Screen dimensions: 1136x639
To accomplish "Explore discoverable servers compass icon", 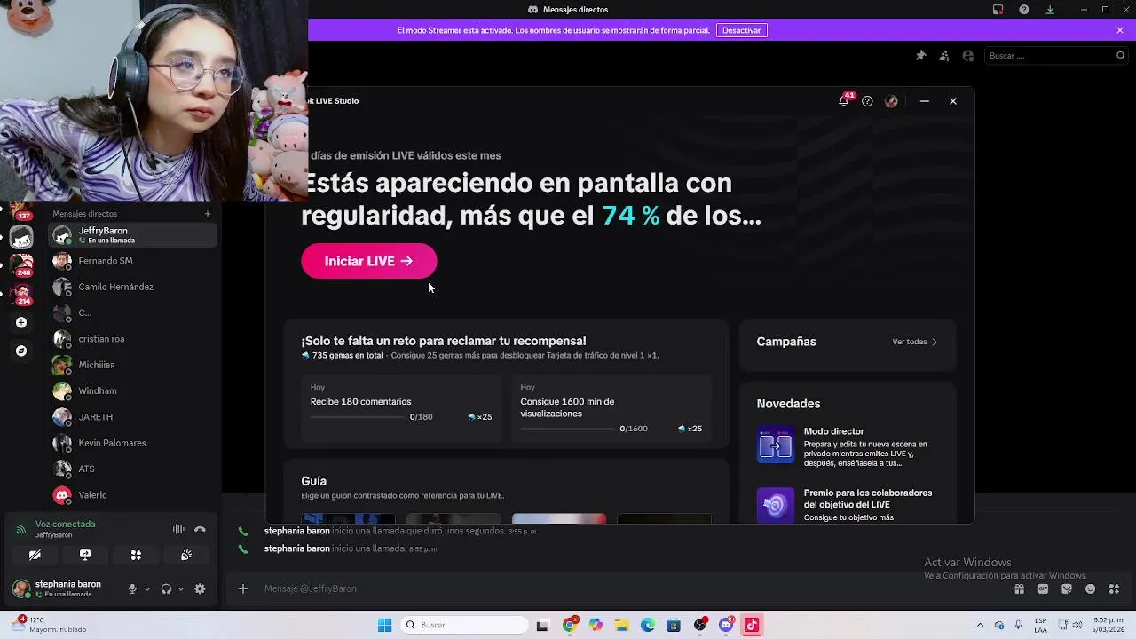I will [x=21, y=351].
